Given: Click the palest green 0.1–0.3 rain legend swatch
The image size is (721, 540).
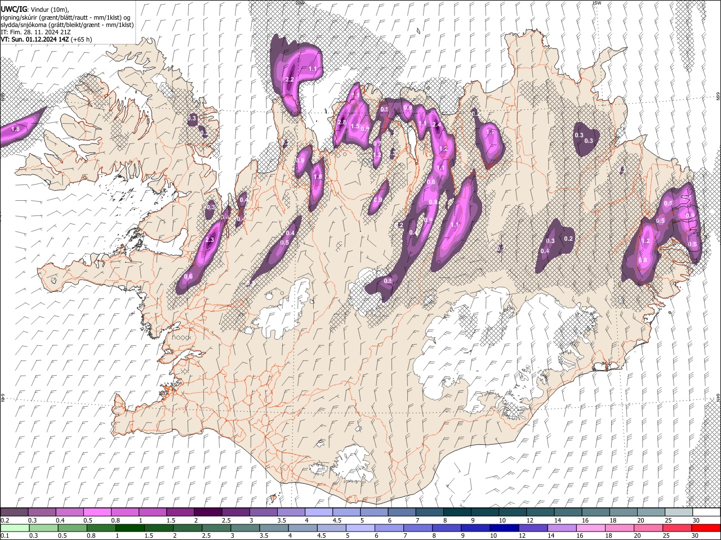Looking at the screenshot, I should (x=15, y=528).
